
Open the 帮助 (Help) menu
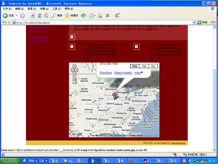69,9
